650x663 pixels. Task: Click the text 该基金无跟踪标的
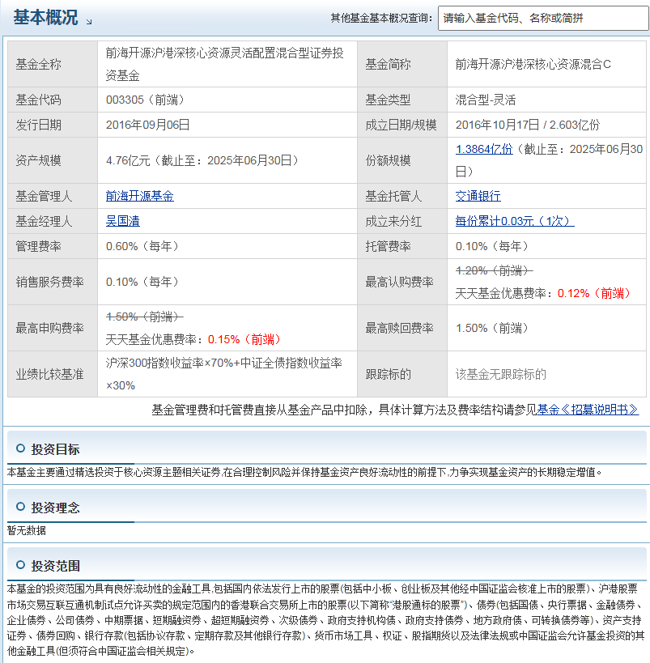[501, 374]
